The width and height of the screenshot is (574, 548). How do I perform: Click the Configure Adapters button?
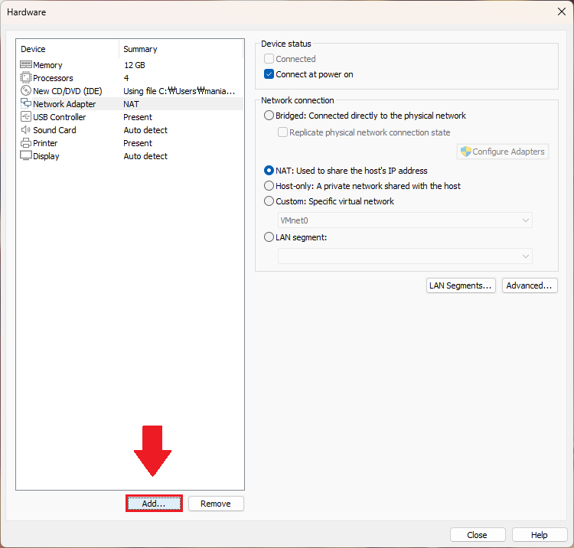(503, 152)
